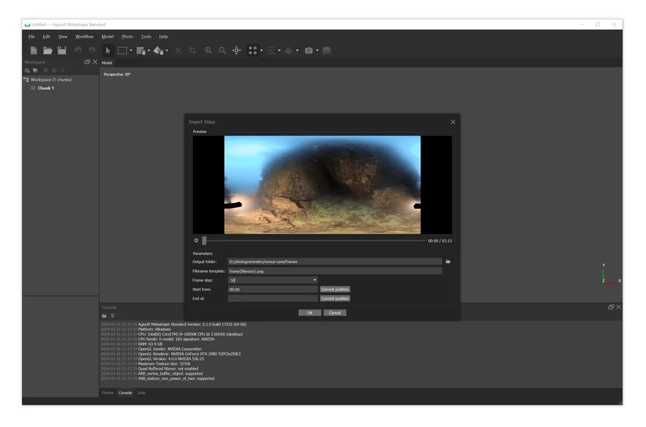Click the camera capture icon on the toolbar
The width and height of the screenshot is (646, 427).
click(309, 50)
